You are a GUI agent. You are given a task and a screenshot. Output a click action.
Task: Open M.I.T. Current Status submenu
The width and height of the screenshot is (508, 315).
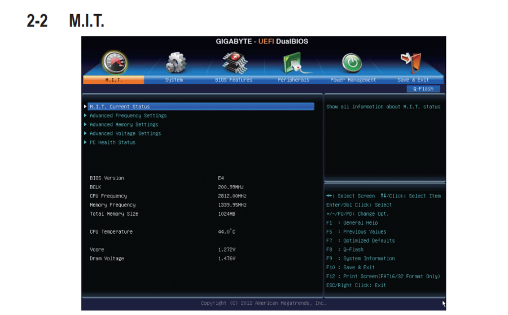point(201,107)
